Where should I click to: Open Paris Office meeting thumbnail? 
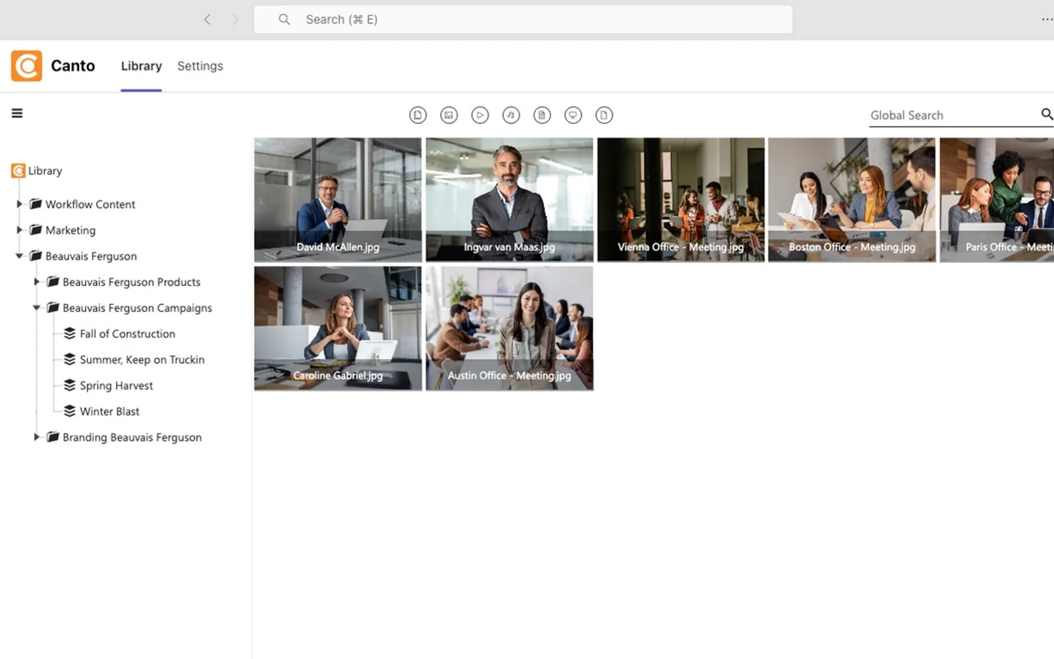pos(997,200)
